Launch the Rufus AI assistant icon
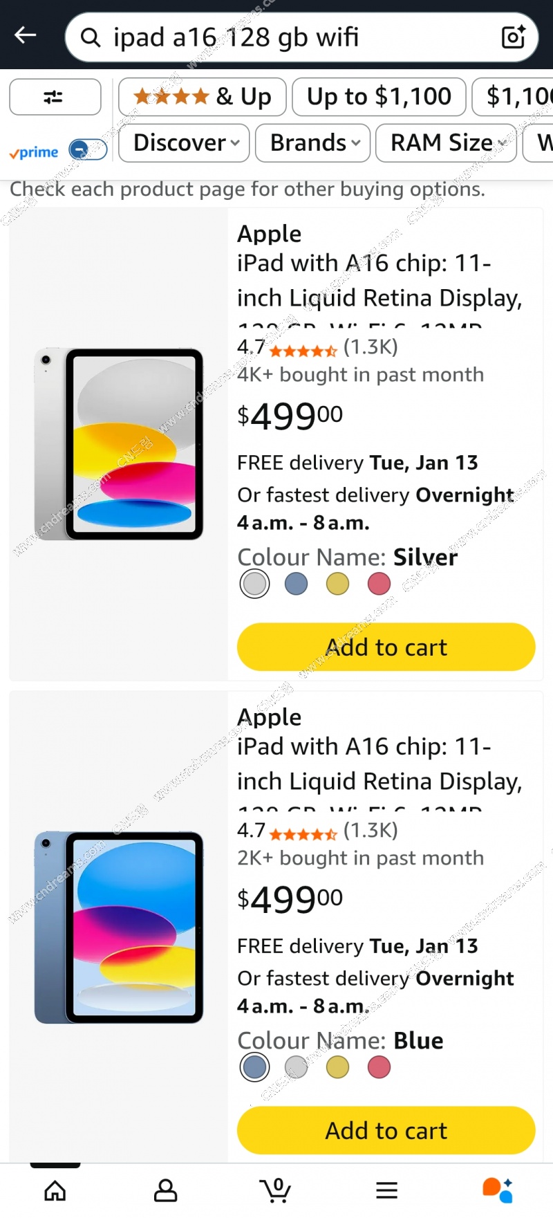The width and height of the screenshot is (553, 1218). pos(497,1190)
